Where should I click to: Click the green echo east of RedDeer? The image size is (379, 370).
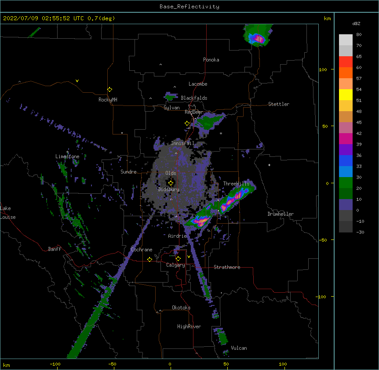pyautogui.click(x=208, y=122)
